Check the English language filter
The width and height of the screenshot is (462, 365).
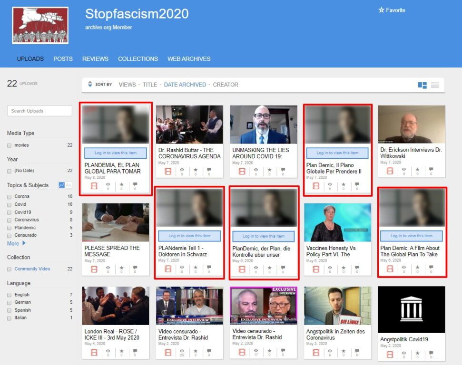tap(10, 295)
